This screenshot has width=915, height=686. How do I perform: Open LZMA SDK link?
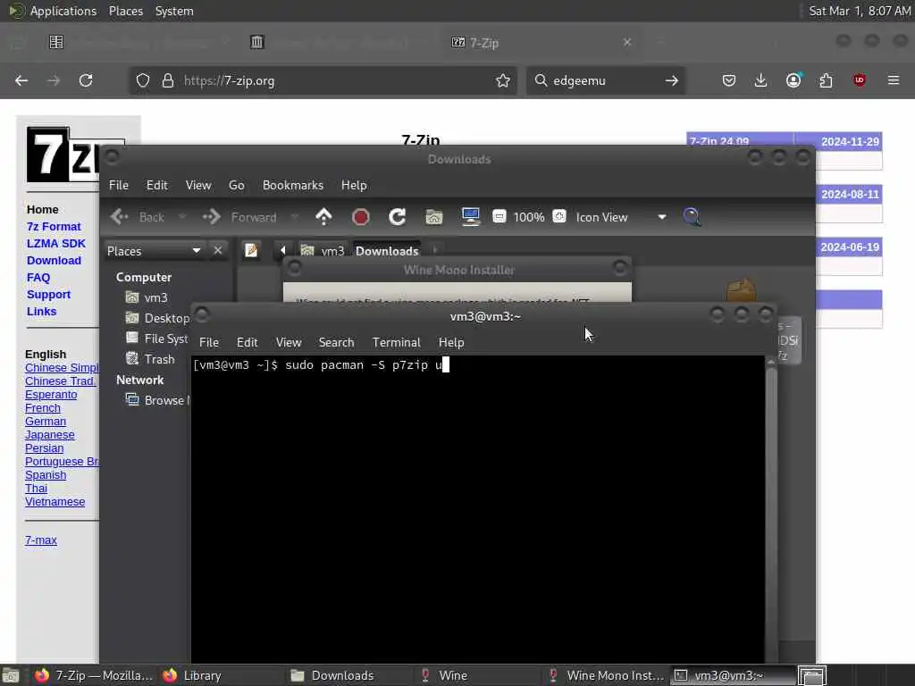56,243
